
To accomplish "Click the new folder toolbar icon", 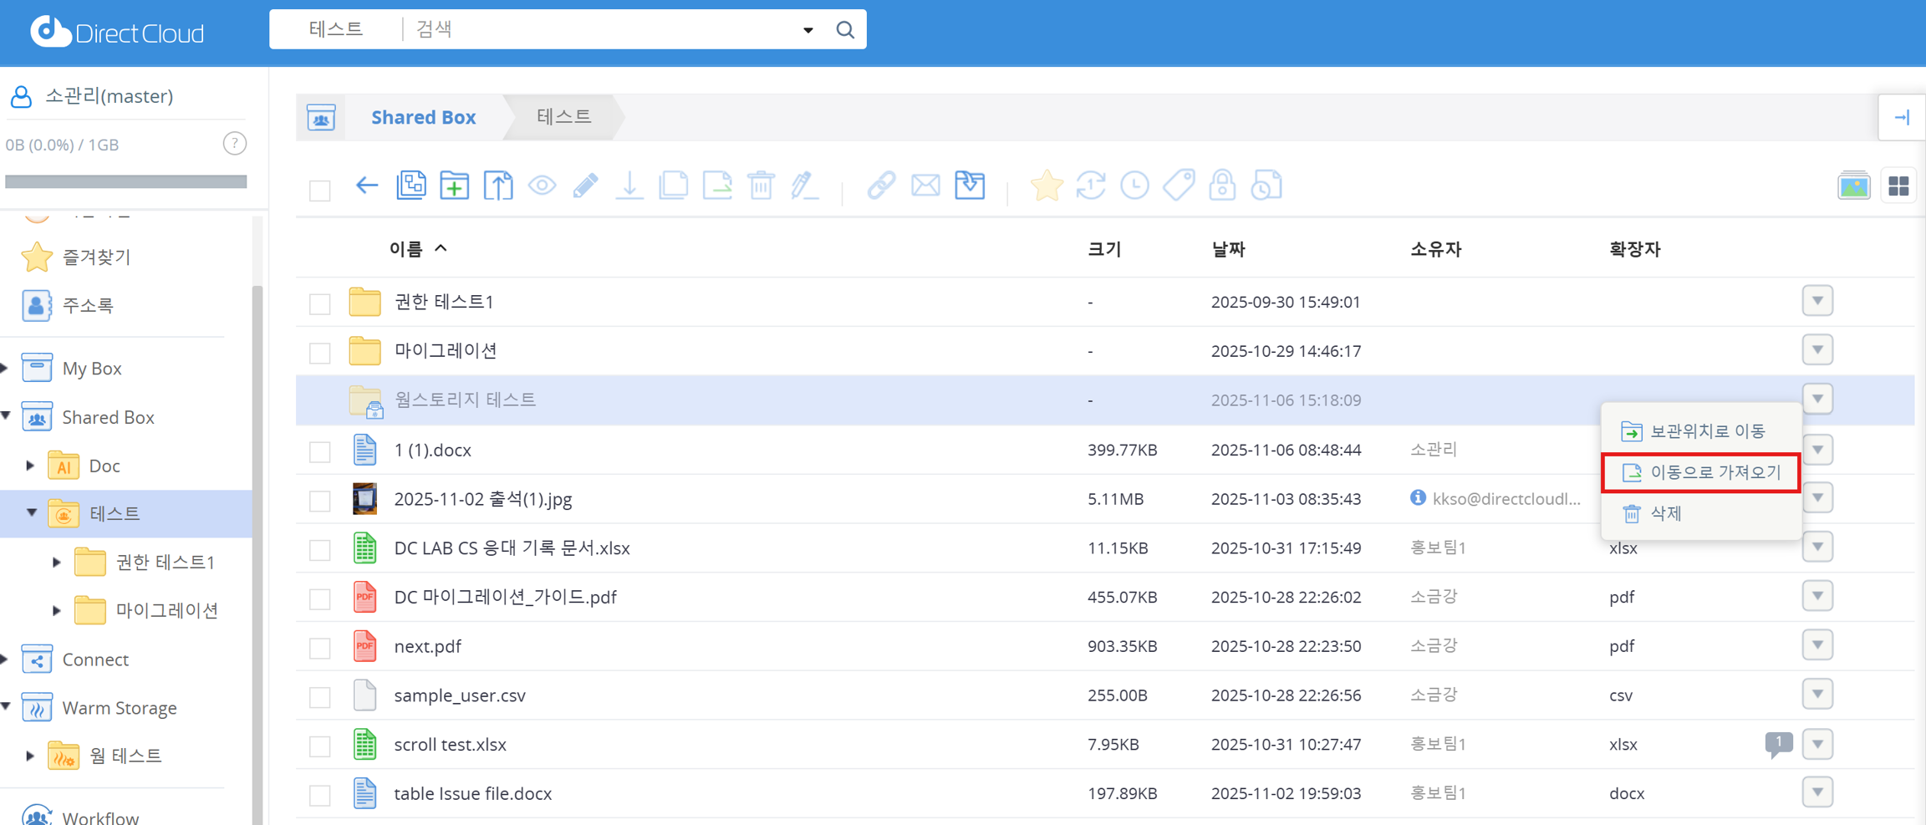I will [x=454, y=186].
